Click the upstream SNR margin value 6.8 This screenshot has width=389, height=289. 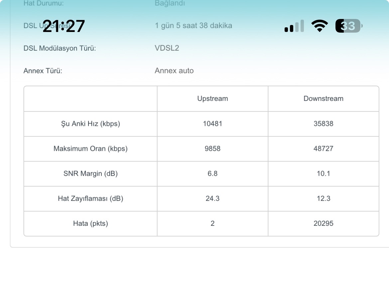212,173
